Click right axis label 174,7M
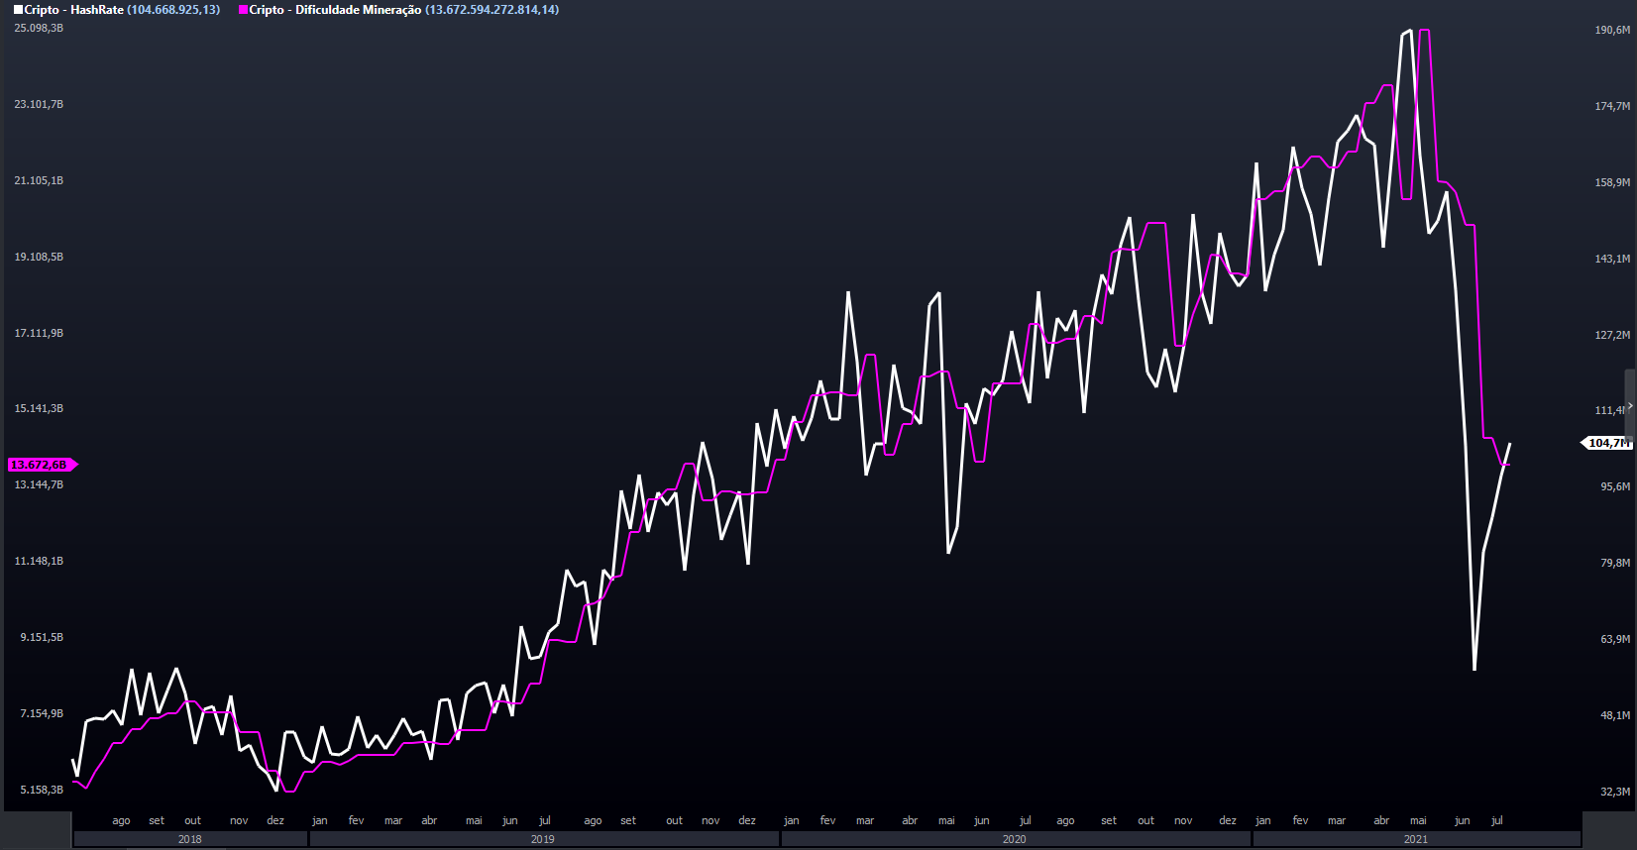 [1612, 106]
